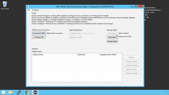Click the app icon in the title bar

[x=28, y=7]
